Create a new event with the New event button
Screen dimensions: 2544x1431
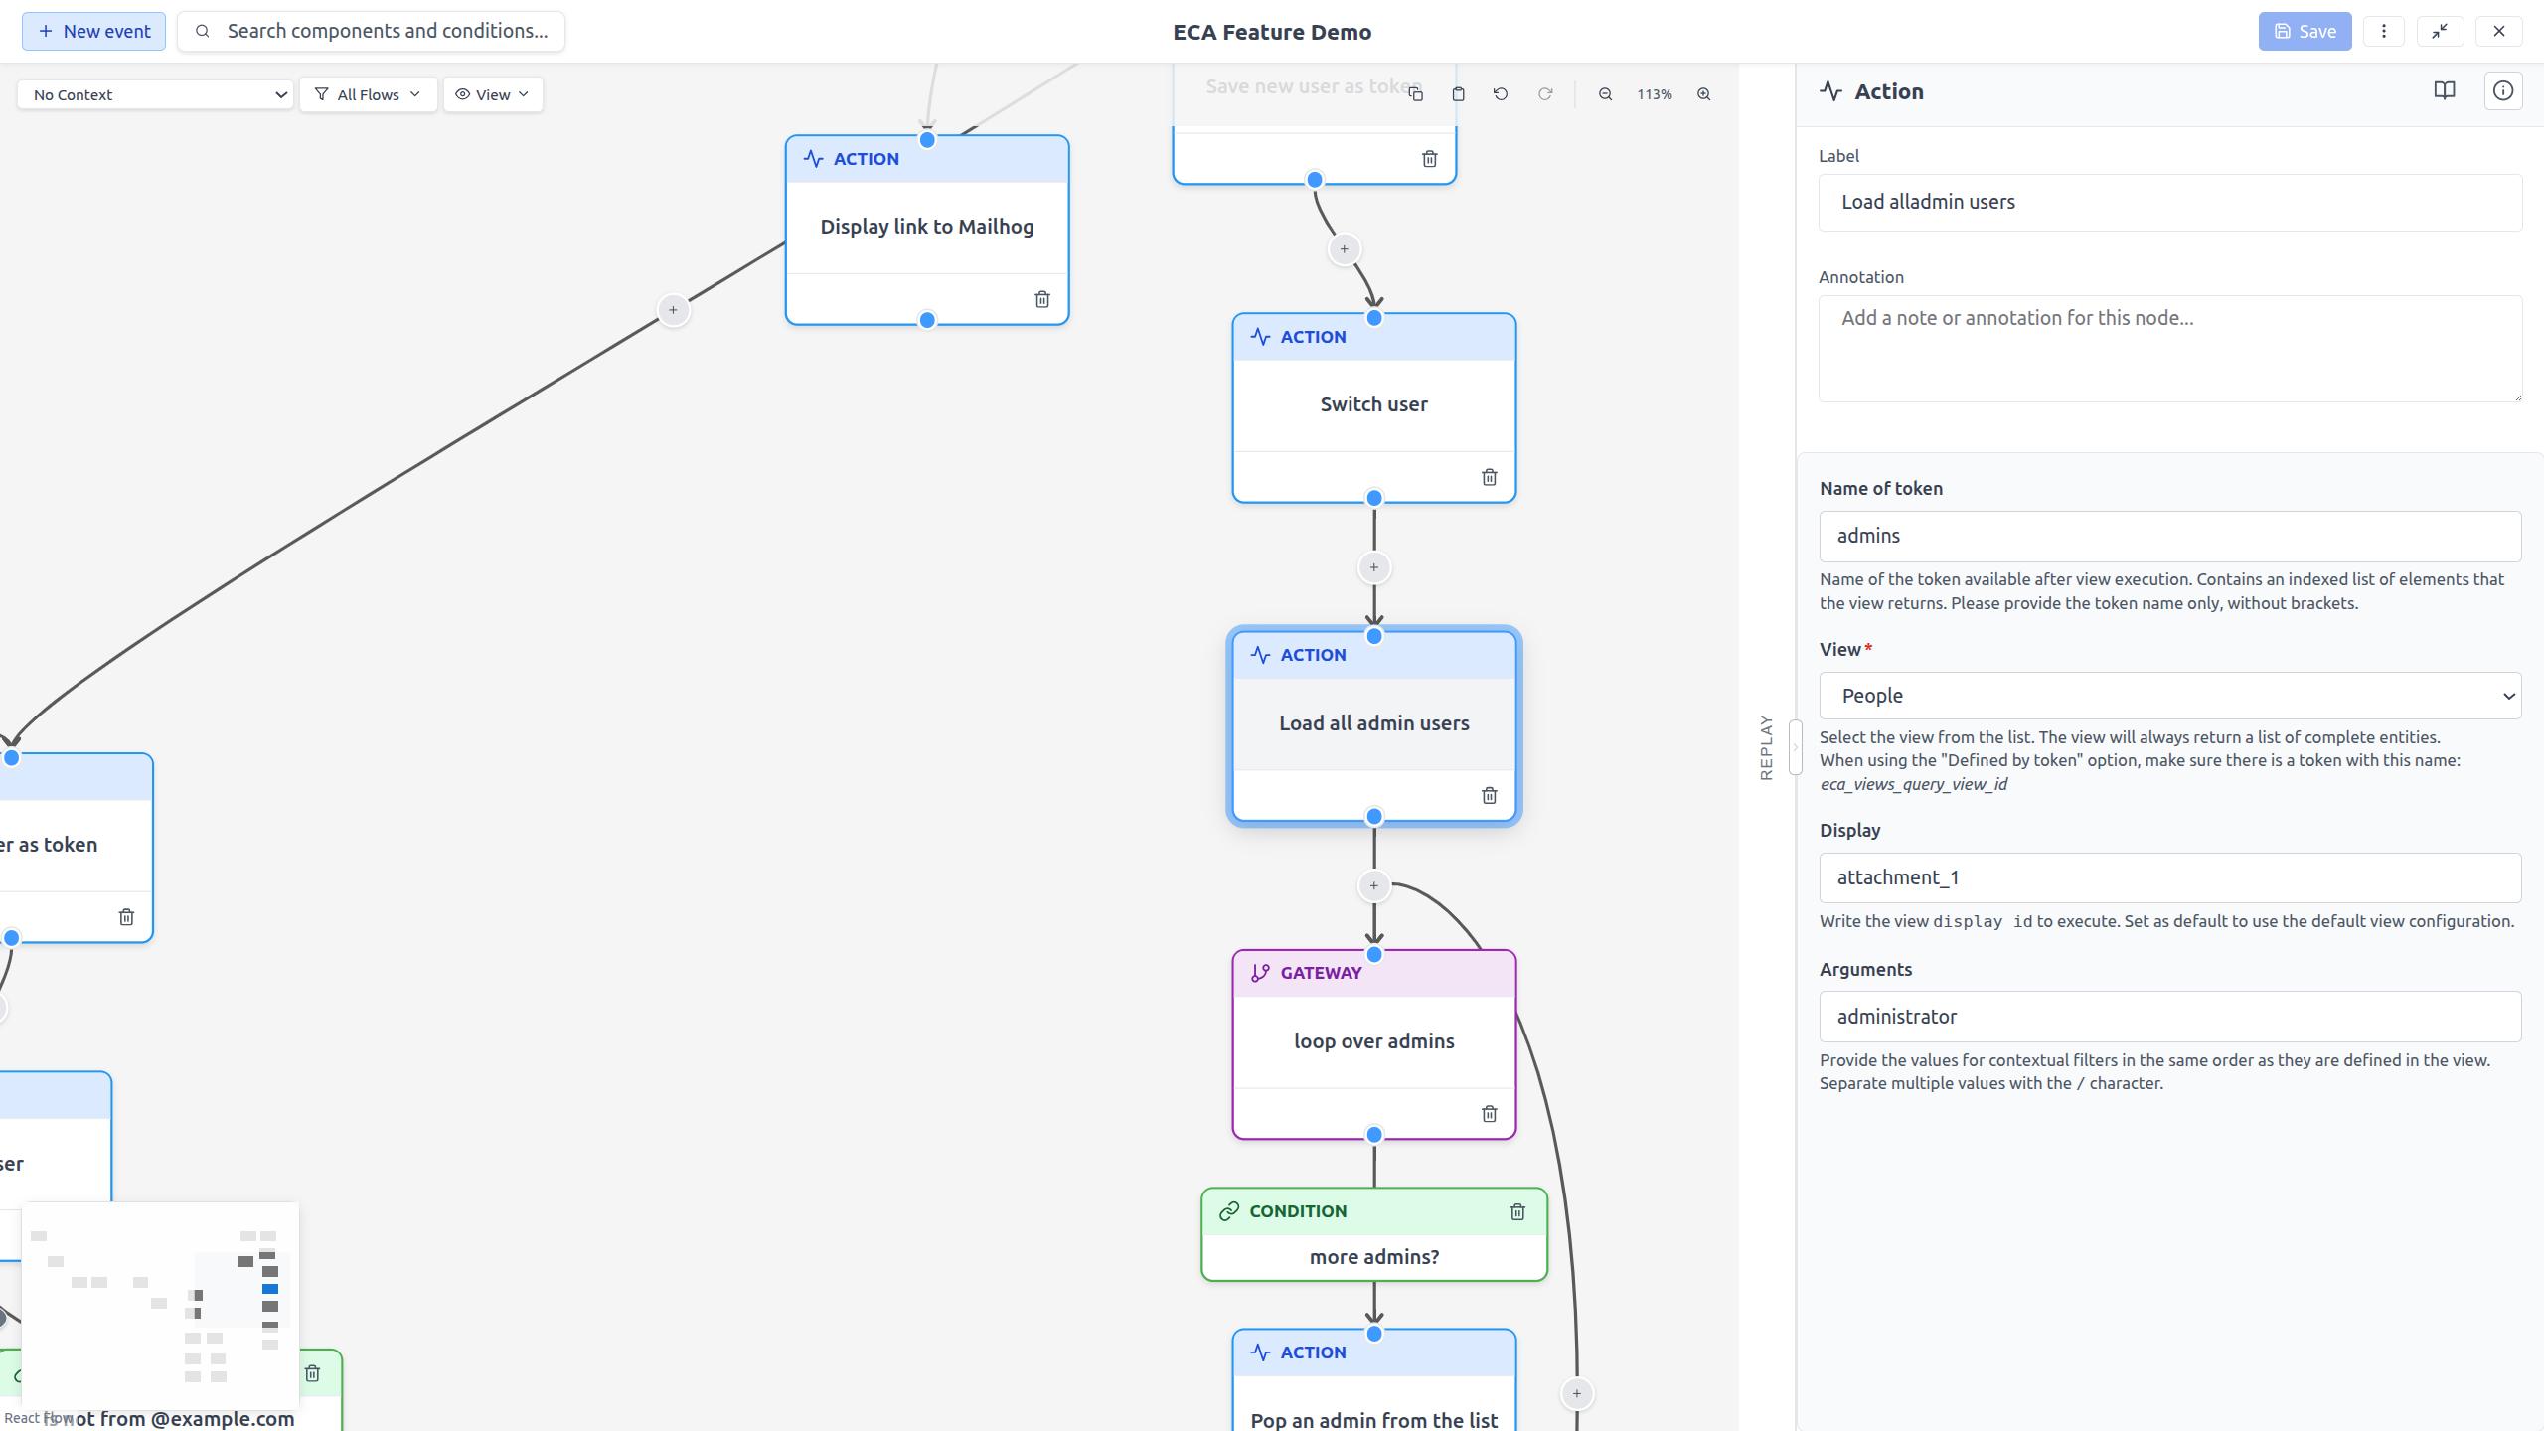(93, 31)
